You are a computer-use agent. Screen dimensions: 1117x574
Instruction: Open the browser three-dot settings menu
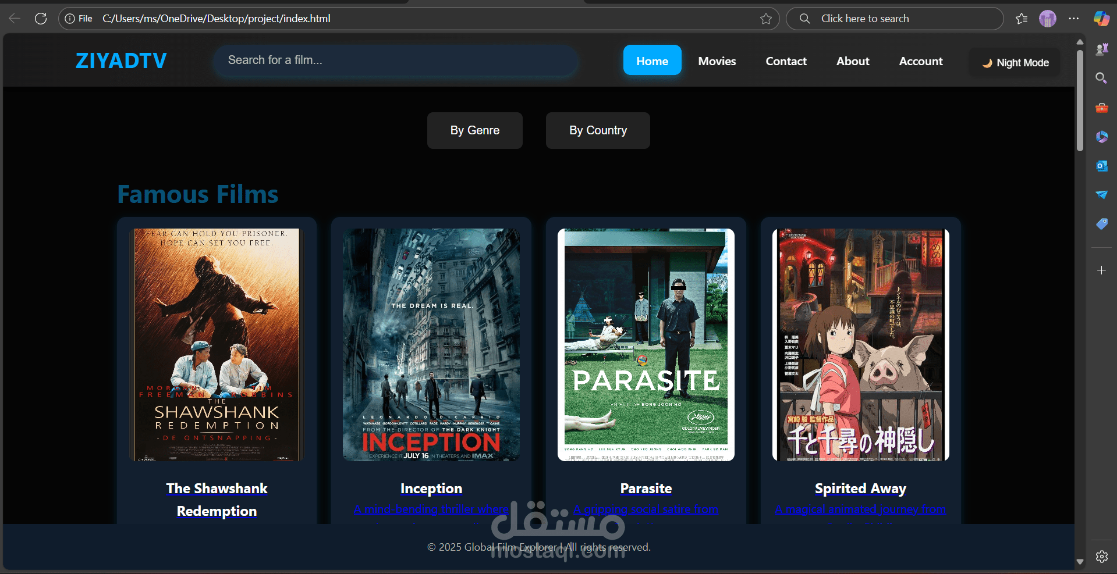(x=1074, y=19)
